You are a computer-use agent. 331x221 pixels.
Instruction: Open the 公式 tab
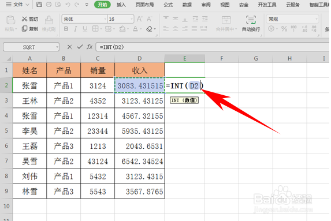168,5
